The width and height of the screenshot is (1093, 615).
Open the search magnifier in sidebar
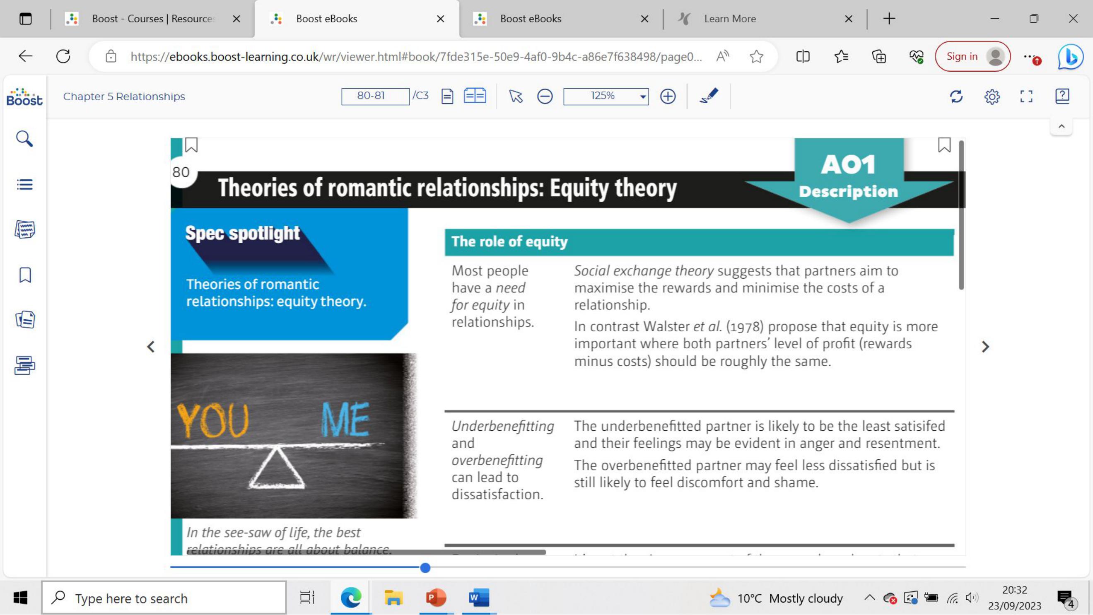[x=24, y=139]
